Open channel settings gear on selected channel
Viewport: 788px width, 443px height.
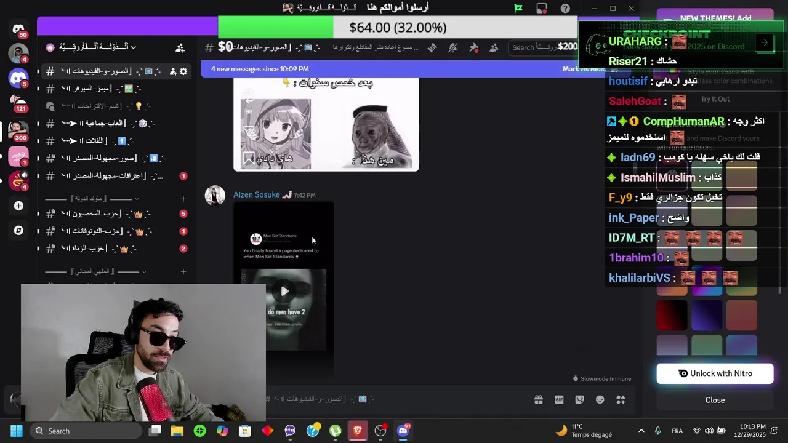[183, 71]
